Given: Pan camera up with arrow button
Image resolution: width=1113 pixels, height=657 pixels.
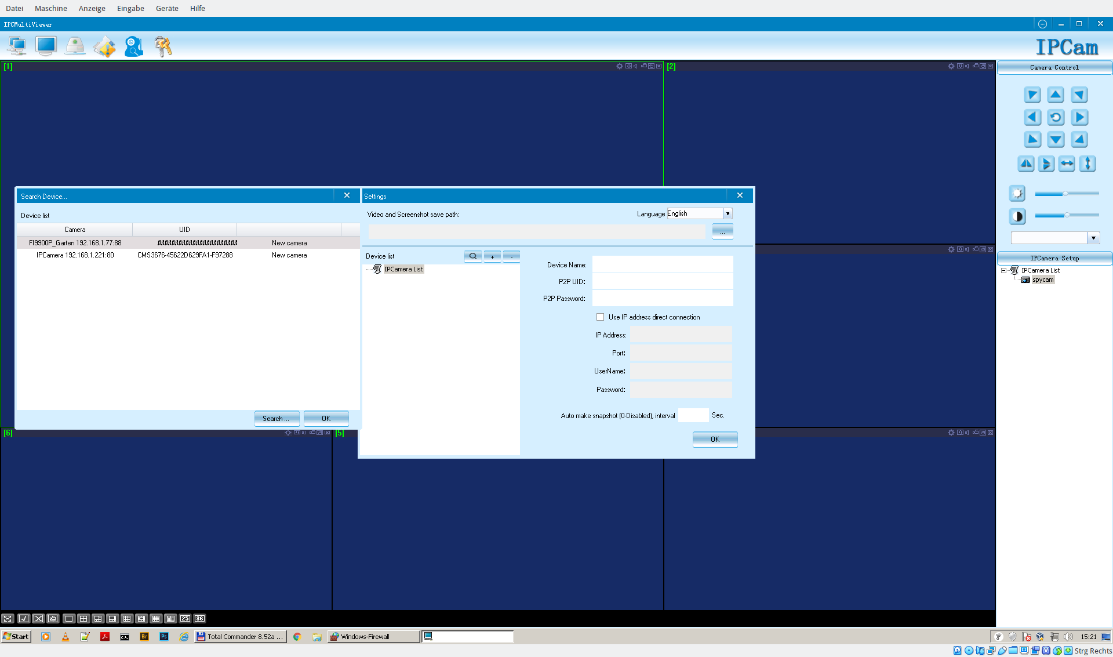Looking at the screenshot, I should click(1056, 95).
